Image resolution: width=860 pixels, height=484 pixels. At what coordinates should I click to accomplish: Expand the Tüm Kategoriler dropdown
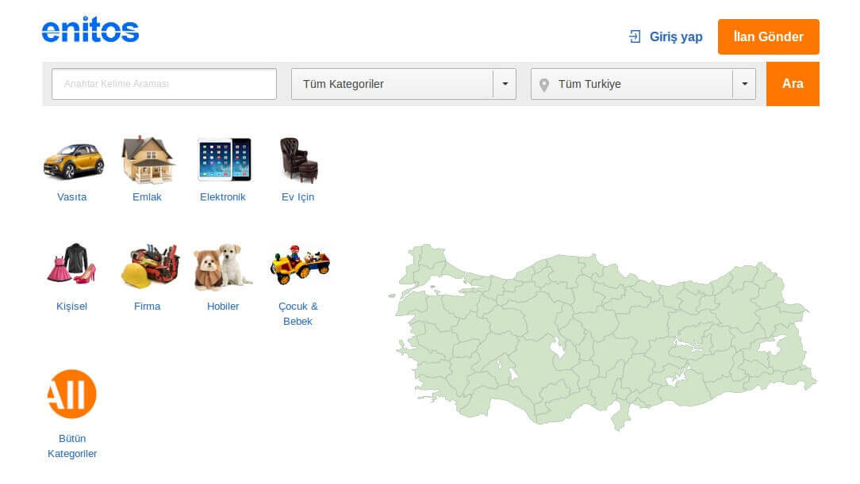[x=393, y=84]
